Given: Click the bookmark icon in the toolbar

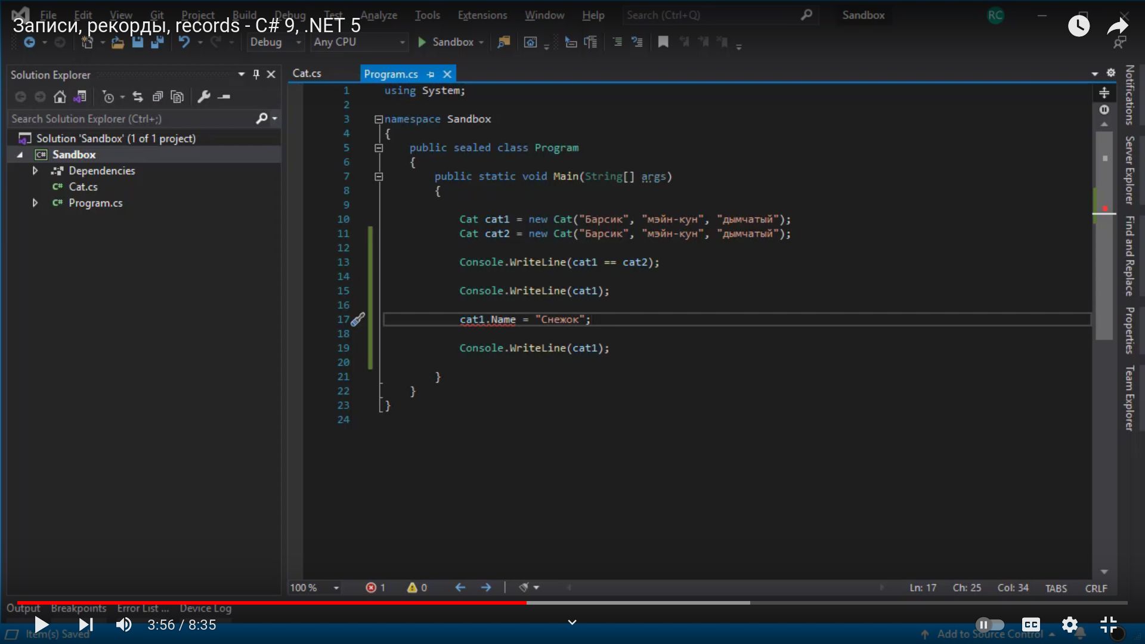Looking at the screenshot, I should coord(663,42).
